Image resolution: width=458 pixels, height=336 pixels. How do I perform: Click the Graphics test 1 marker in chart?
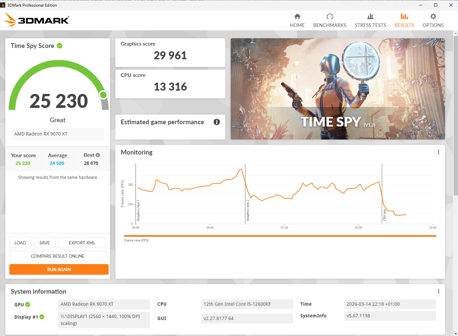(138, 211)
